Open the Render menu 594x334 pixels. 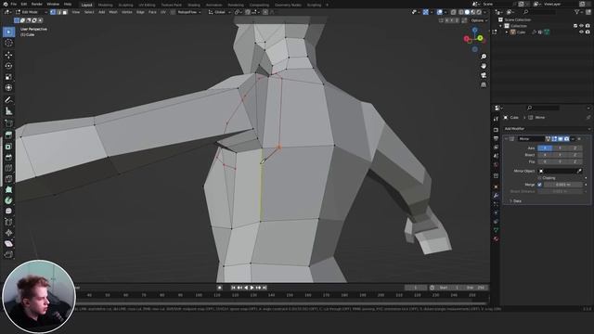coord(37,4)
